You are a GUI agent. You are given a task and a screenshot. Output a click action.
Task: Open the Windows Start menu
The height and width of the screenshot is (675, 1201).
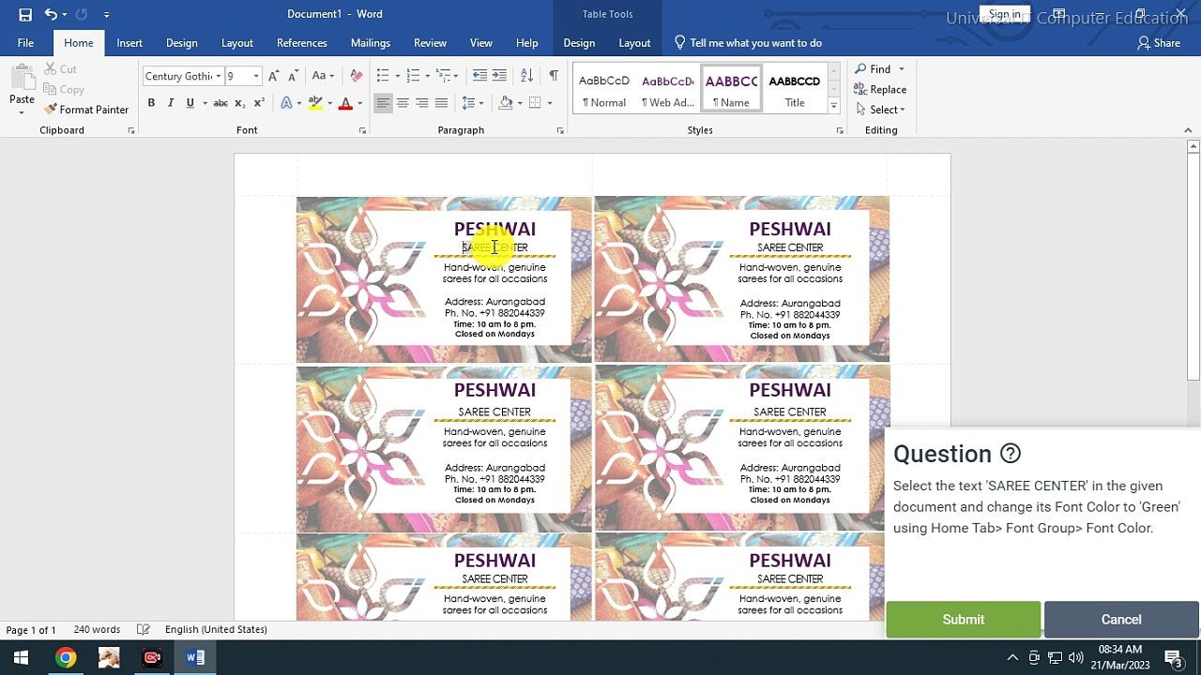[x=21, y=657]
